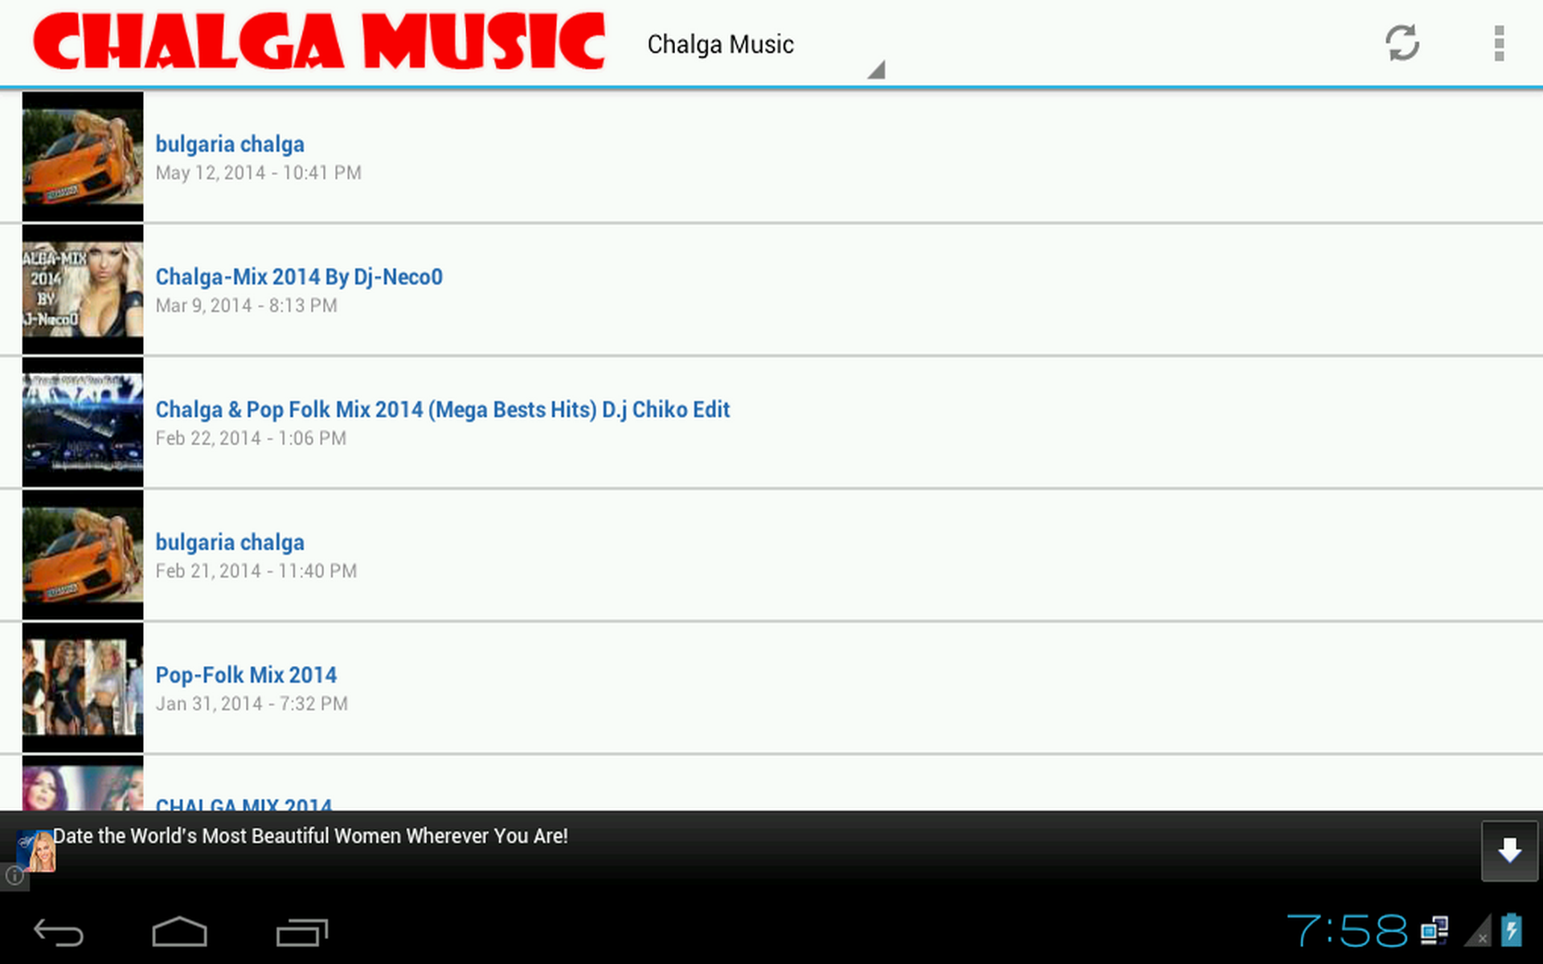Open the three-dot overflow menu

pyautogui.click(x=1499, y=43)
